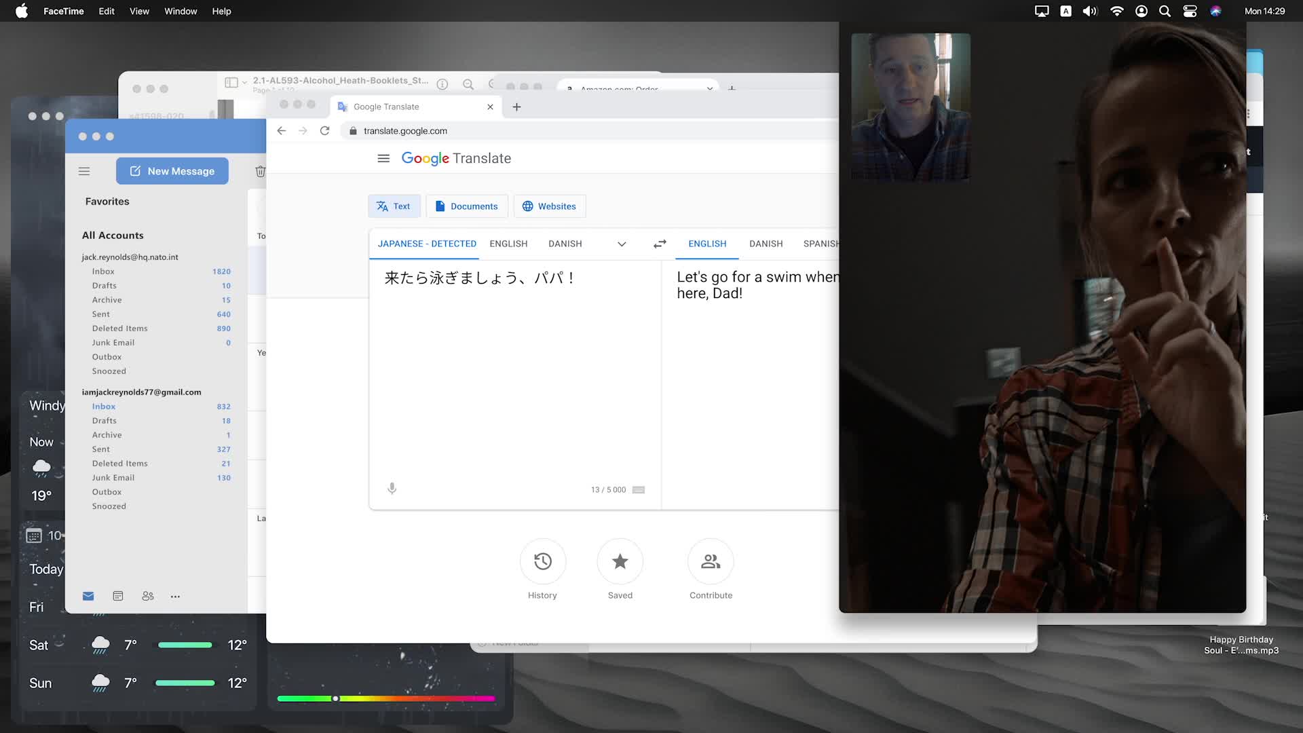Open the sidebar view dropdown in PDF window
1303x733 pixels.
[235, 82]
